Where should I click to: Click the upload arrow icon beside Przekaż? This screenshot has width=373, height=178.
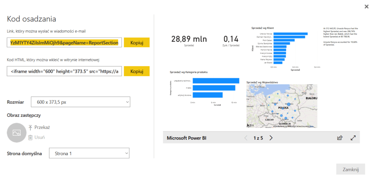pyautogui.click(x=31, y=127)
